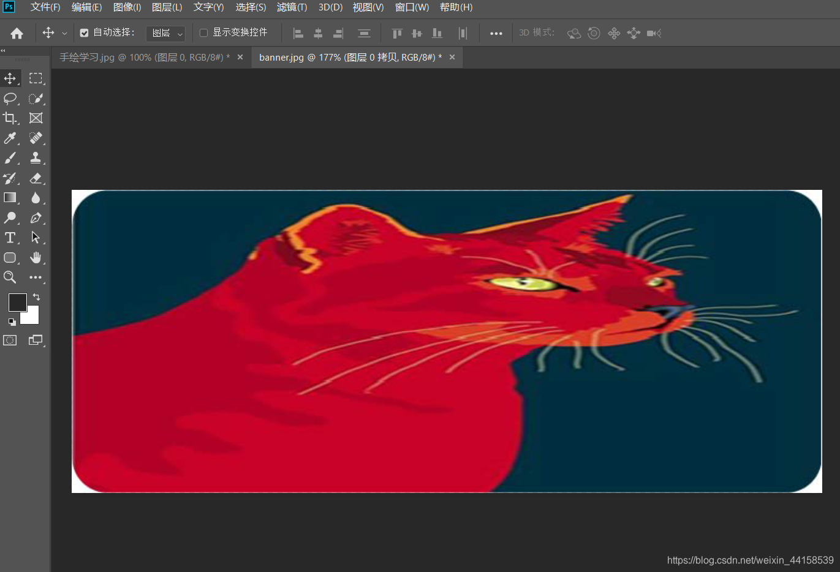This screenshot has height=572, width=840.
Task: Click the foreground color swatch
Action: 17,302
